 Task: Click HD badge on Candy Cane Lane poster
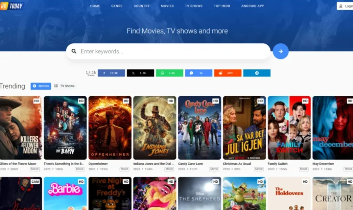215,101
